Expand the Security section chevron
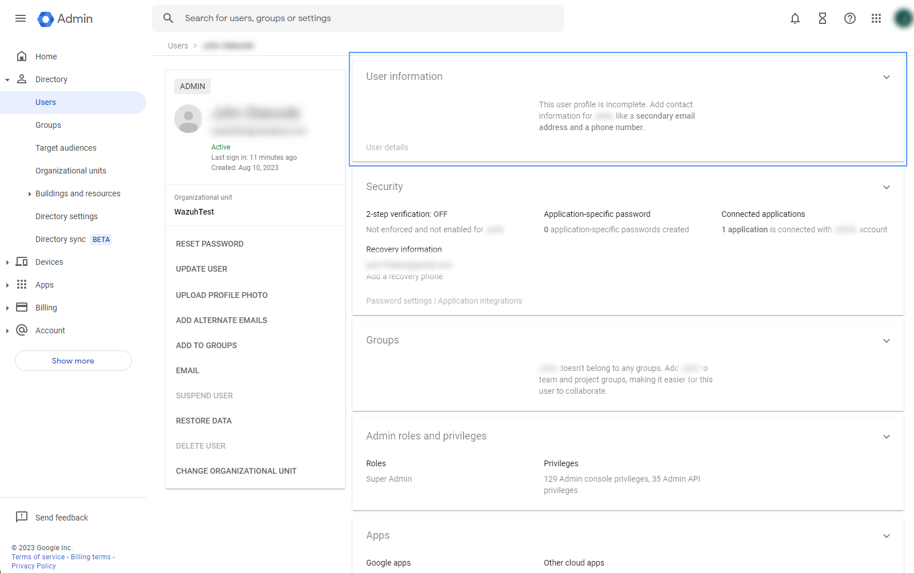The width and height of the screenshot is (914, 573). coord(886,187)
